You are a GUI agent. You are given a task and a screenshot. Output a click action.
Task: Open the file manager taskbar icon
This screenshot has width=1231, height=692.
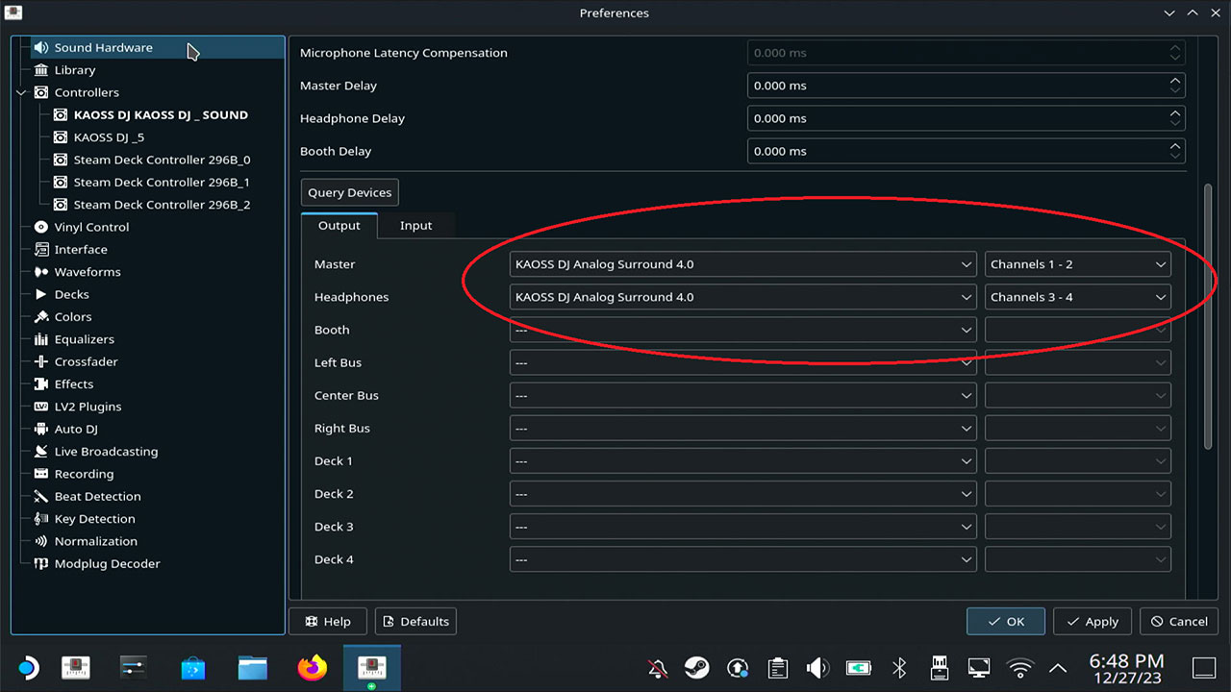252,667
